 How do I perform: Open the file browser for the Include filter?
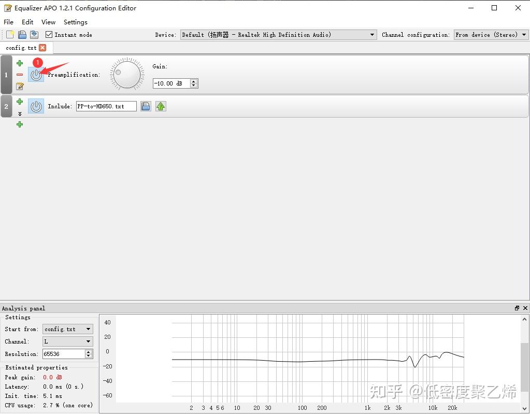(146, 106)
